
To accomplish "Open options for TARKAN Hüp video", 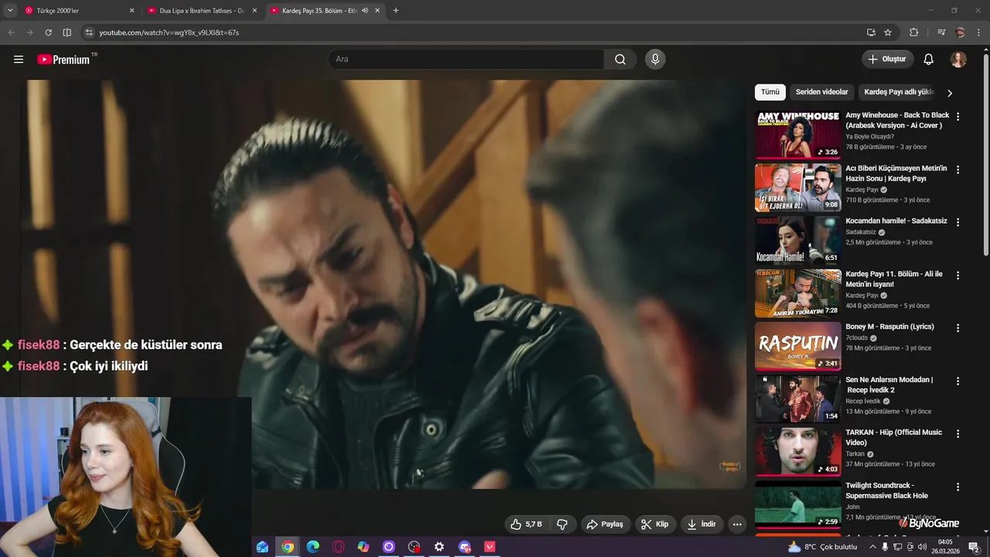I will (x=958, y=434).
